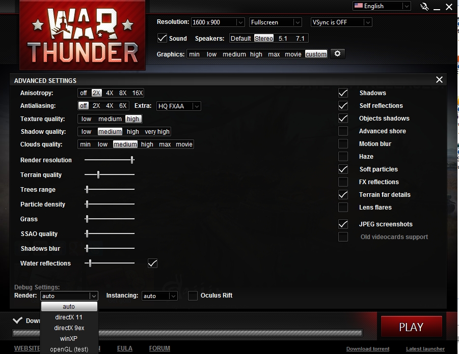Open the WEBSITE link
This screenshot has width=459, height=354.
coord(27,348)
